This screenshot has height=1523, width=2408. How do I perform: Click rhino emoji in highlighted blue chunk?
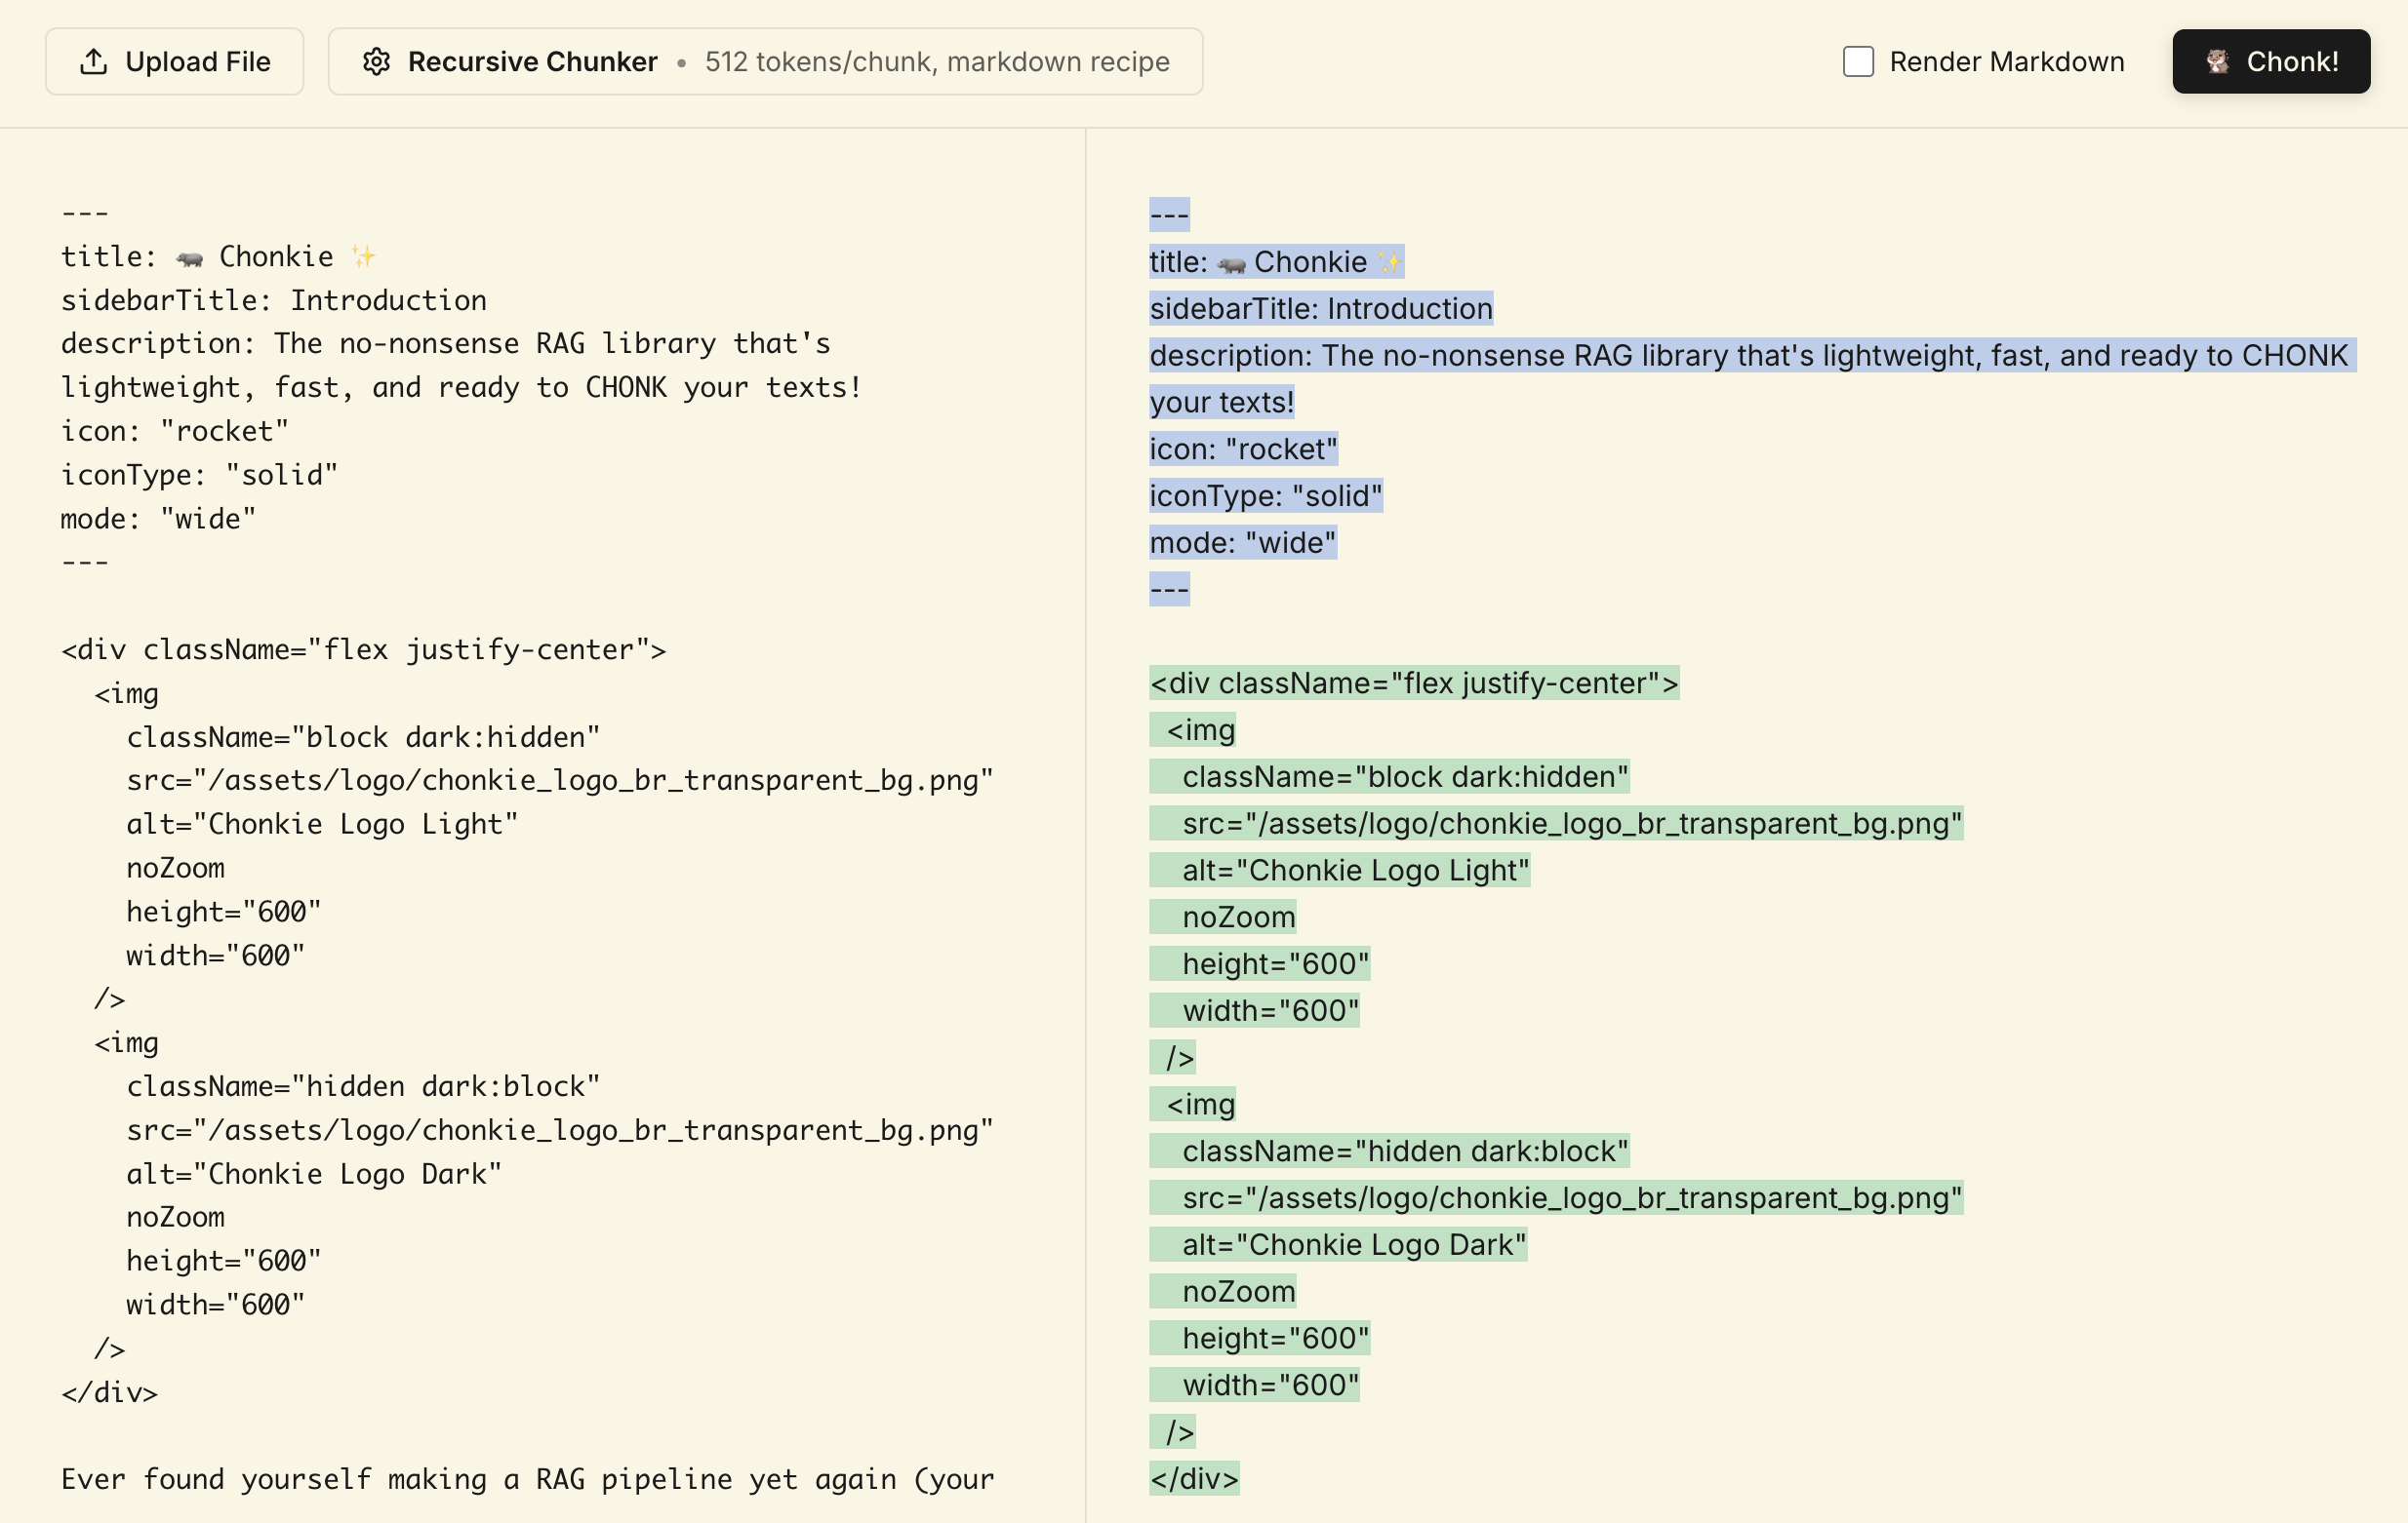1231,264
